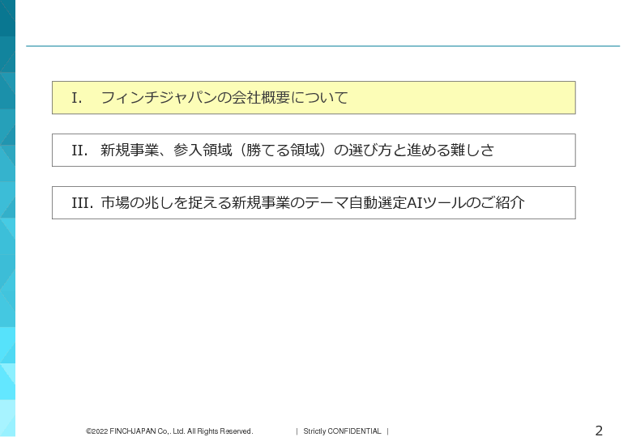Select the yellow highlighted agenda item I
Image resolution: width=632 pixels, height=437 pixels.
(x=313, y=98)
